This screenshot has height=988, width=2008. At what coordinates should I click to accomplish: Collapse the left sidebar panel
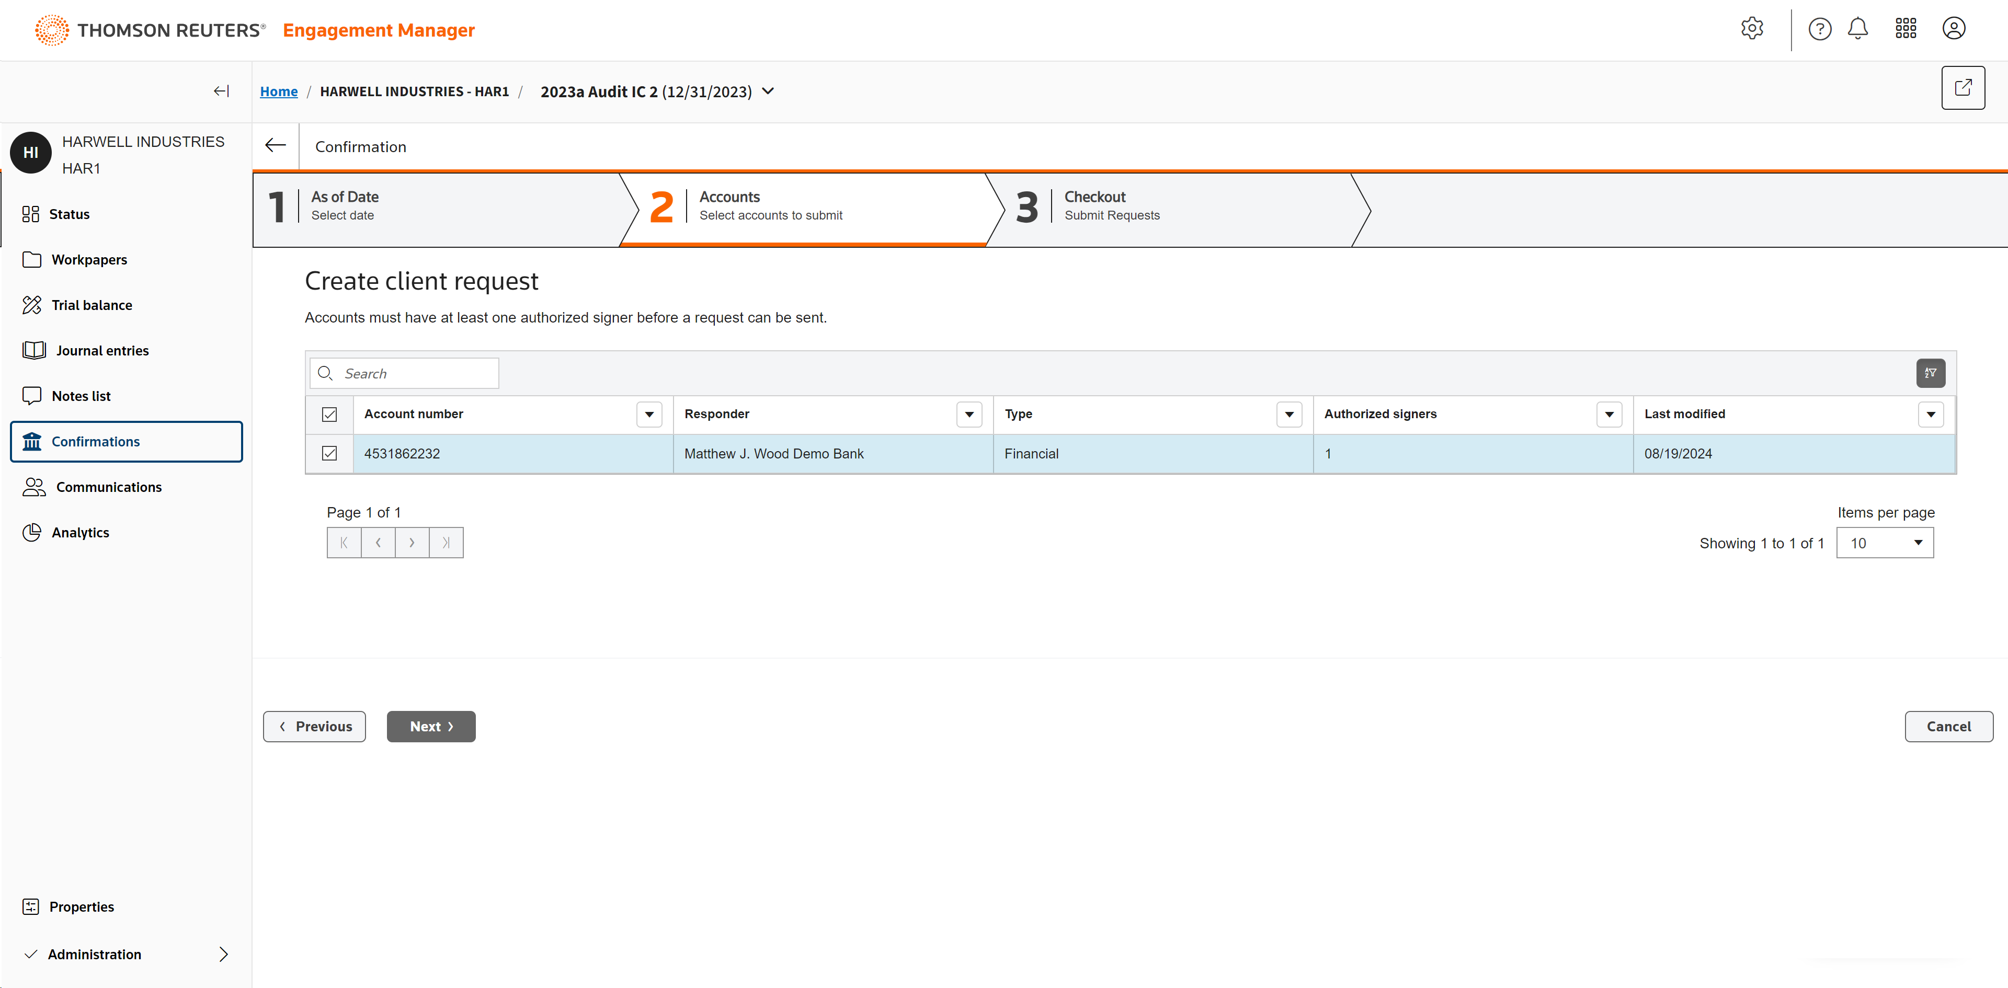[x=221, y=91]
